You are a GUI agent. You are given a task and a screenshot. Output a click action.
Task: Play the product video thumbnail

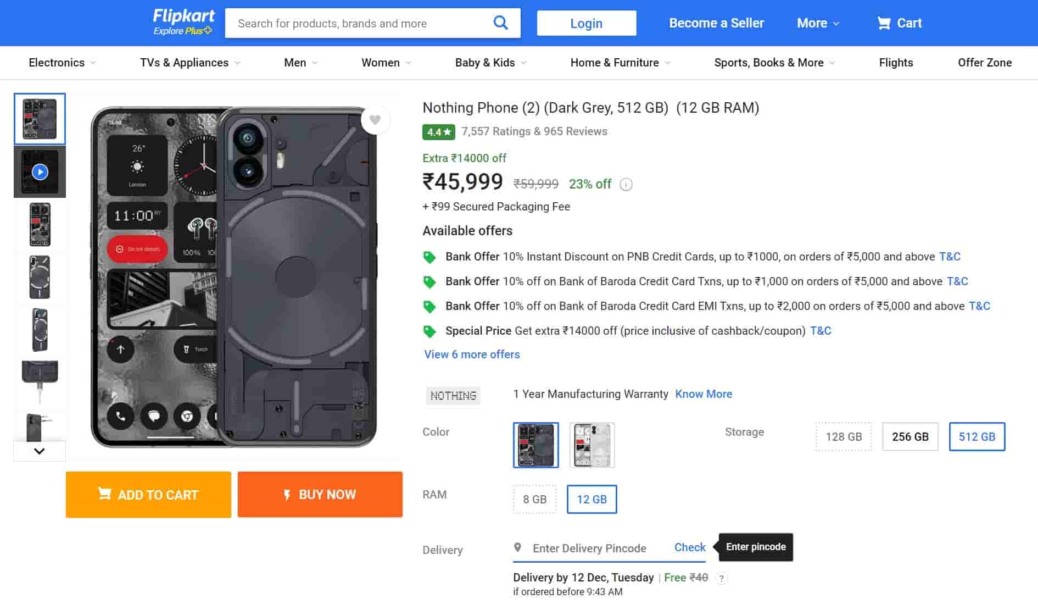(40, 172)
